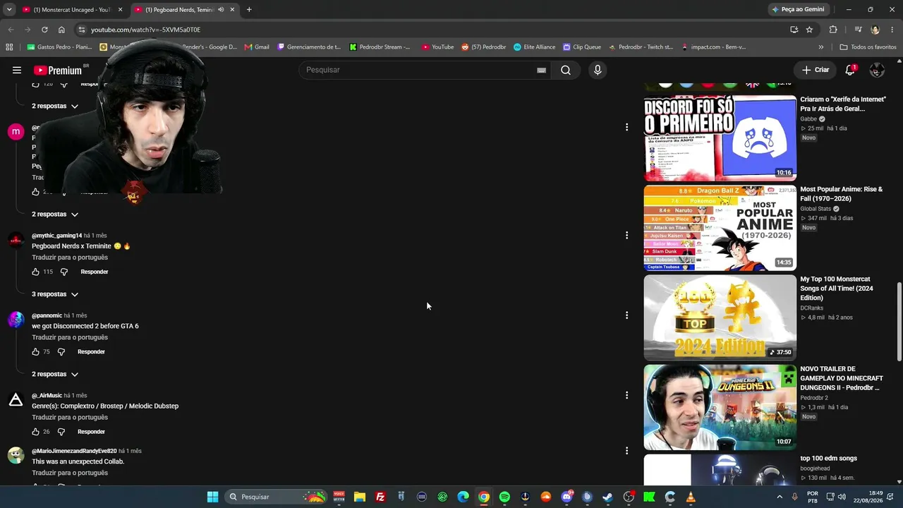Open Minecraft Dungeons II trailer thumbnail
The width and height of the screenshot is (903, 508).
(720, 407)
